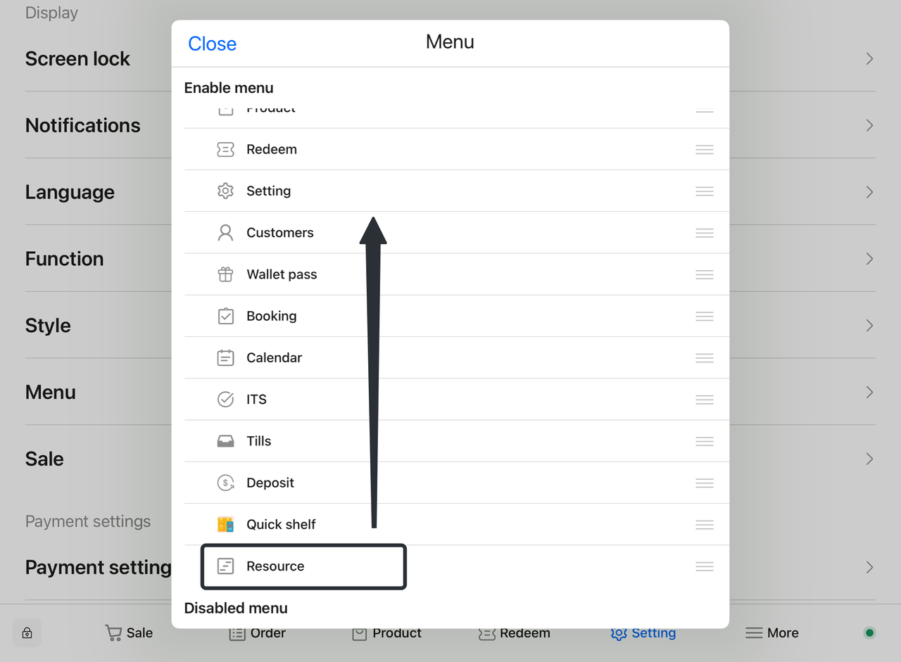Image resolution: width=901 pixels, height=662 pixels.
Task: Select the Resource menu entry
Action: click(275, 566)
